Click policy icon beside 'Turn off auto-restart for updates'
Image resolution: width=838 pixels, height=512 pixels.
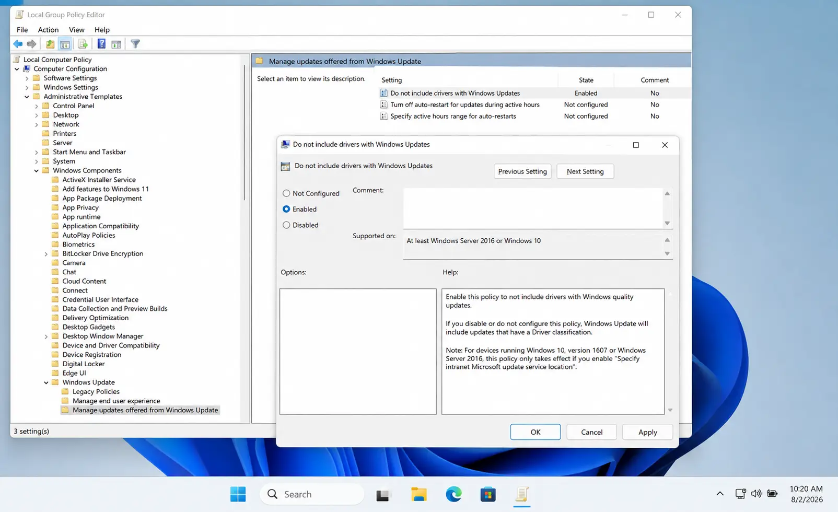click(384, 104)
